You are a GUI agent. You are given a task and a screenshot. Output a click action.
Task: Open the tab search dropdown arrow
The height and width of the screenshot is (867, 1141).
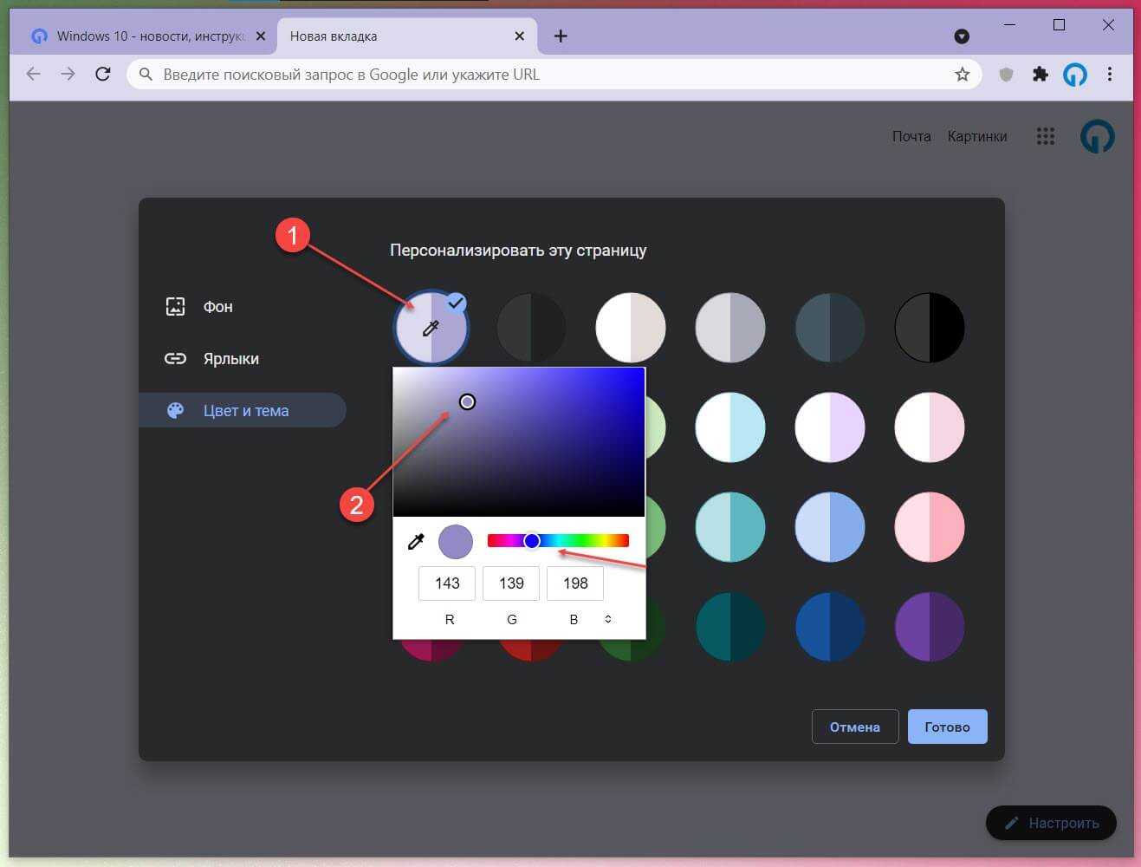962,36
